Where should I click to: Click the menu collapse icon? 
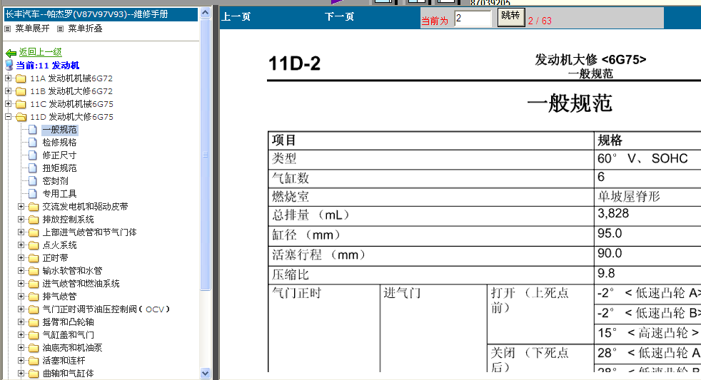[x=61, y=29]
